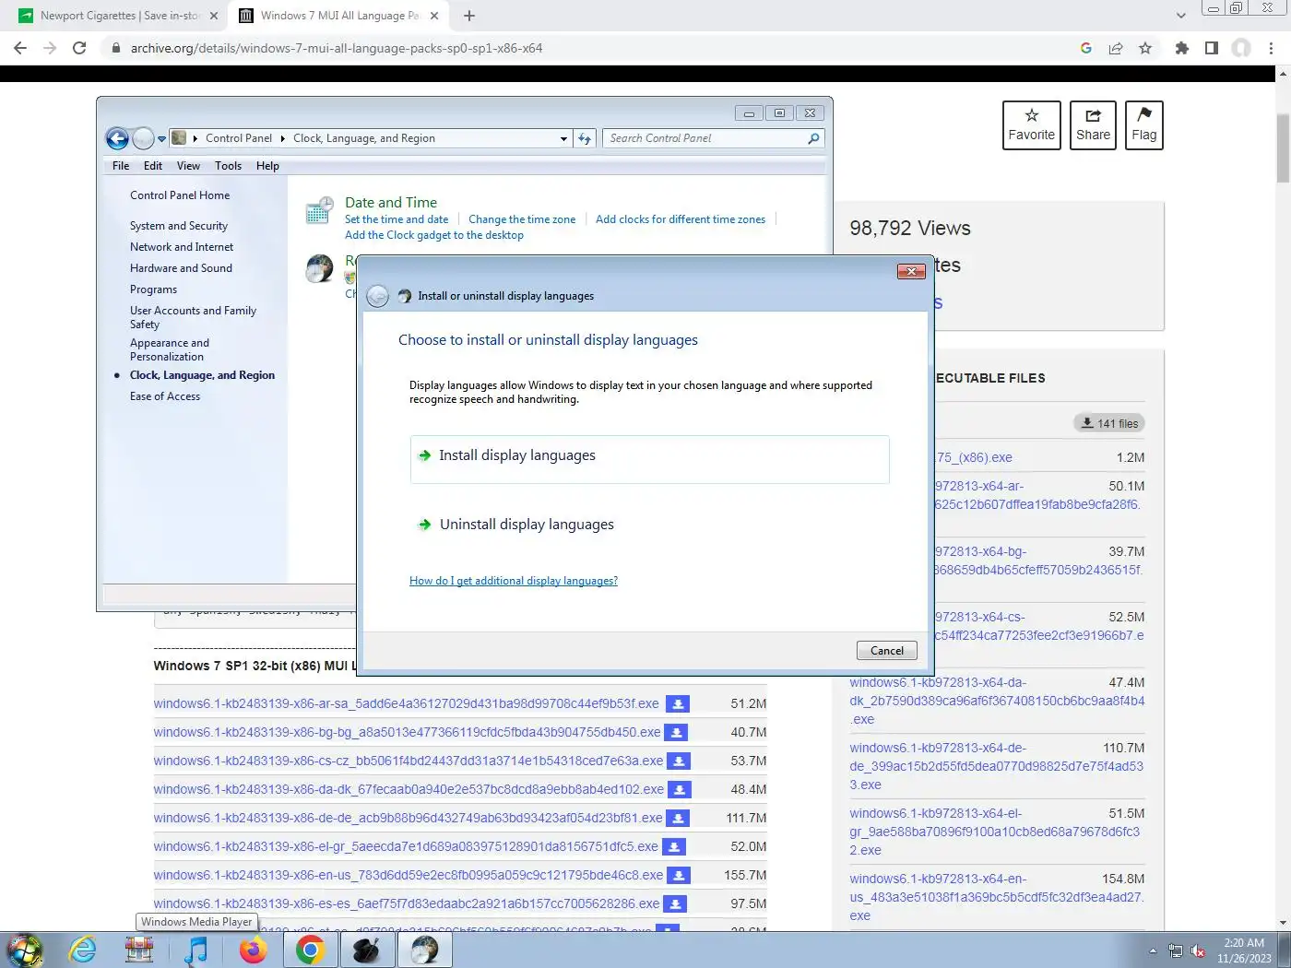1291x968 pixels.
Task: Click Change the time zone link
Action: pos(522,219)
